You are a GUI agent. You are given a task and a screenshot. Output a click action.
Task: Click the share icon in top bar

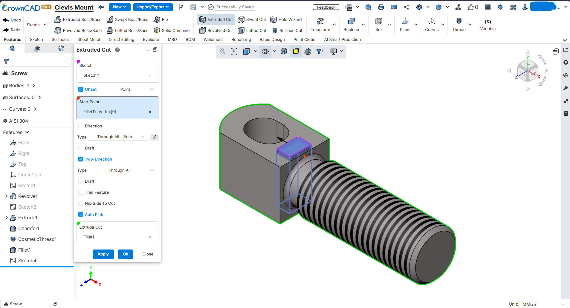coord(406,7)
